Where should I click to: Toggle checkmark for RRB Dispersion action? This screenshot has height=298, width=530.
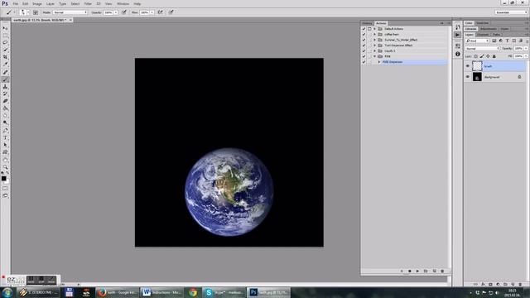(x=364, y=62)
